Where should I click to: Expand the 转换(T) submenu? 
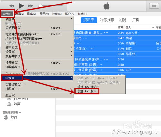[37, 78]
